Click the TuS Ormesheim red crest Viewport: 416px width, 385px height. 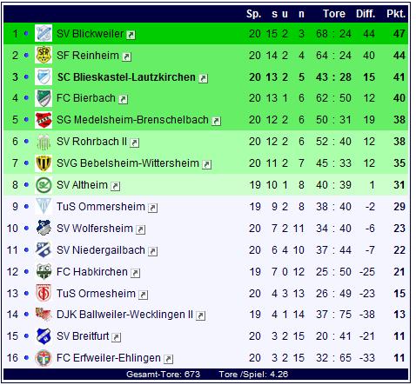tap(44, 293)
